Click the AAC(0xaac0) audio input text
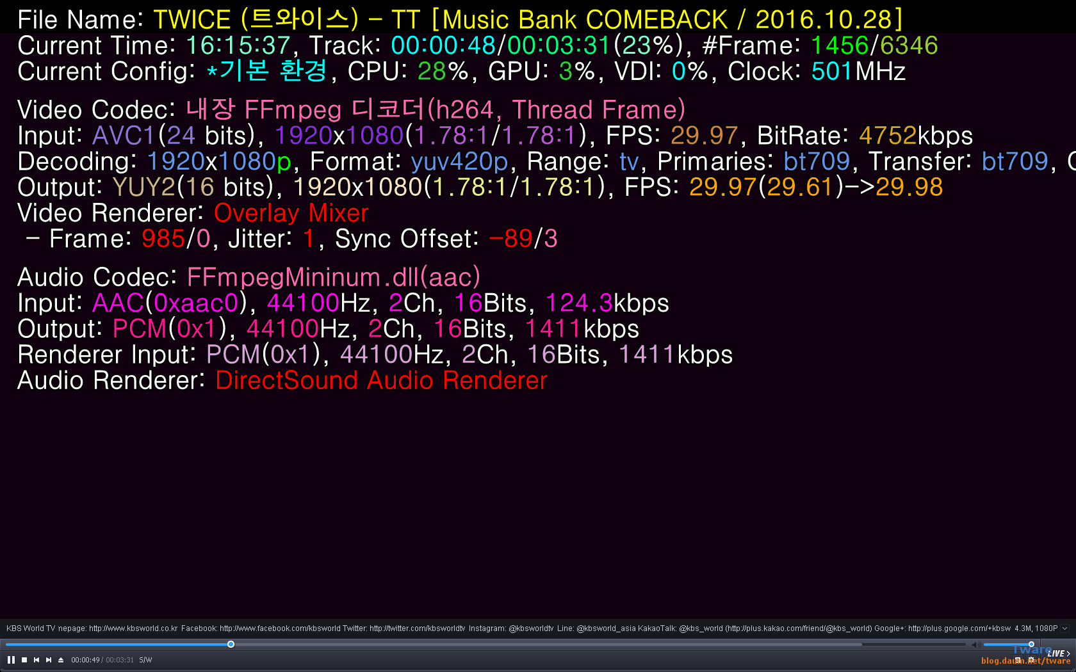The image size is (1076, 672). coord(169,303)
